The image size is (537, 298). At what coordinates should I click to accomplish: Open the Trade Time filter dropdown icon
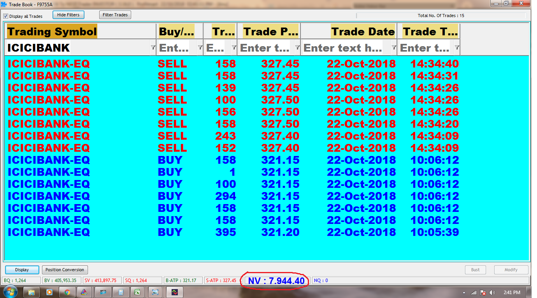point(457,47)
